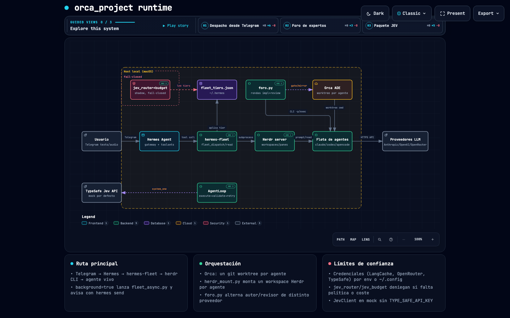Open guided view 03 Paquete JEV
This screenshot has height=318, width=510.
(402, 25)
